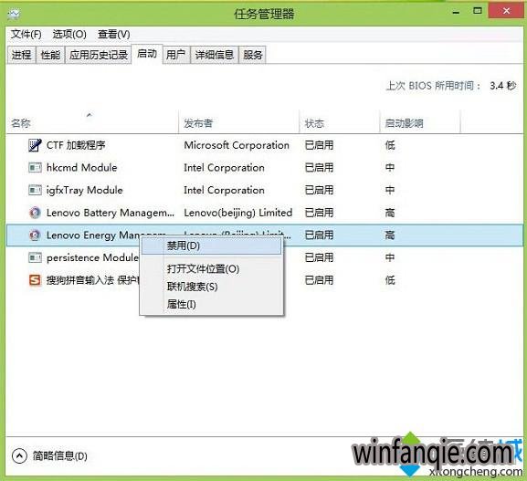Switch to the 性能 tab
Viewport: 527px width, 481px height.
click(50, 55)
